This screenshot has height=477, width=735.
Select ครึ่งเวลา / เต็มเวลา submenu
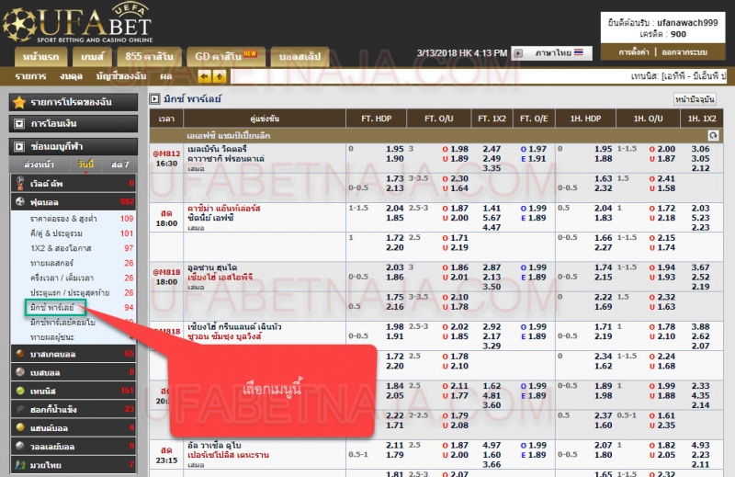[62, 278]
